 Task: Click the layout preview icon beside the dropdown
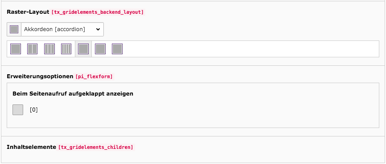(14, 29)
